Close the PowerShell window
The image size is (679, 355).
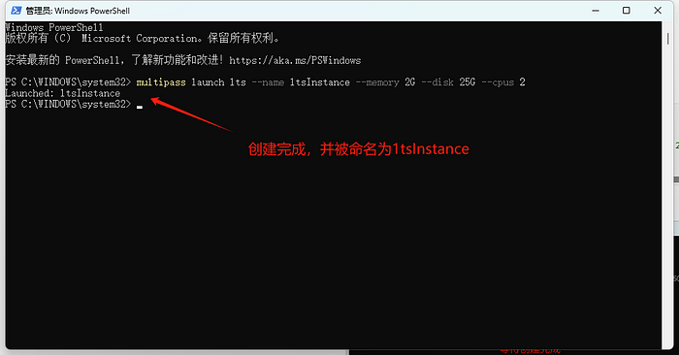click(658, 11)
